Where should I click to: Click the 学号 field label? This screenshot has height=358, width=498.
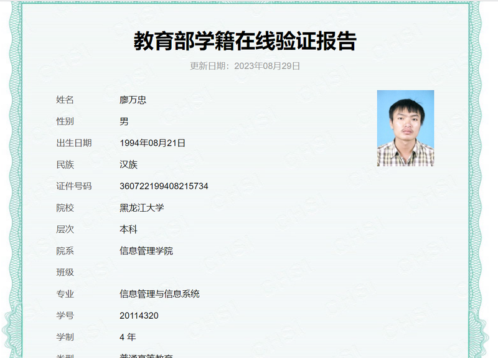[65, 316]
